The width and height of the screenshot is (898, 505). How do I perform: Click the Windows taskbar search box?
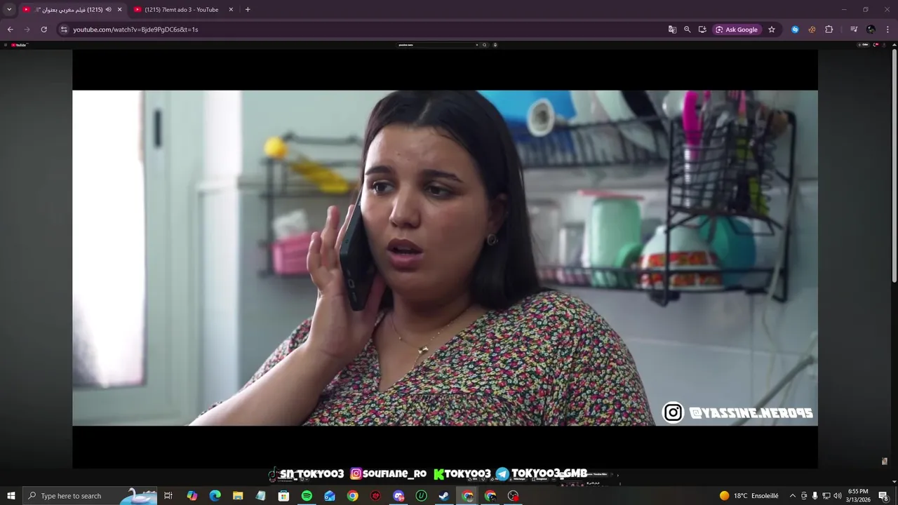[89, 496]
